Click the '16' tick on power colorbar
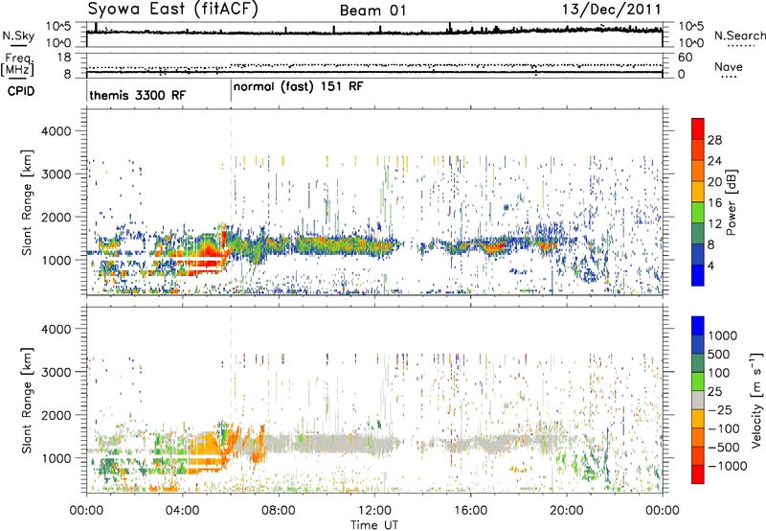Image resolution: width=766 pixels, height=531 pixels. pos(714,203)
